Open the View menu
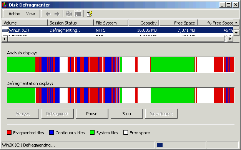The width and height of the screenshot is (241, 150). click(x=30, y=14)
